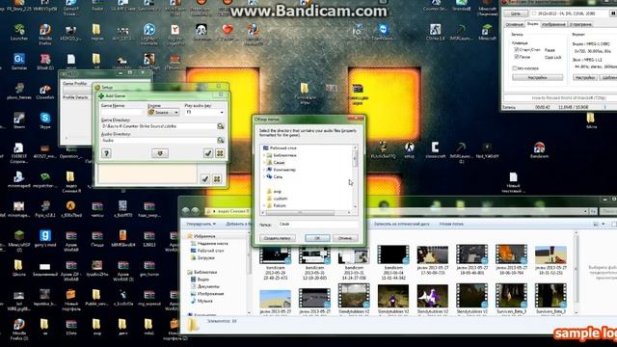
Task: Open the Bandicam desktop shortcut
Action: click(x=539, y=150)
